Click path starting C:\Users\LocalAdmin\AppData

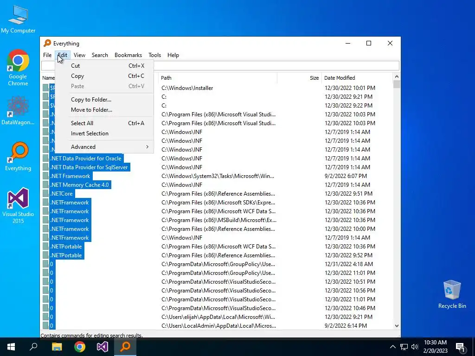click(218, 326)
